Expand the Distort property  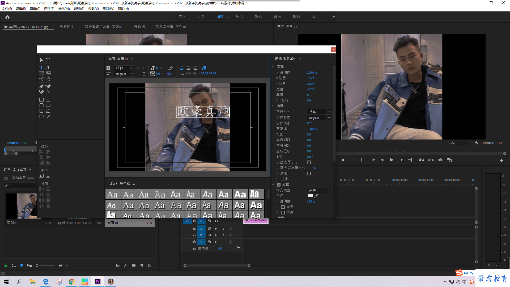[277, 179]
